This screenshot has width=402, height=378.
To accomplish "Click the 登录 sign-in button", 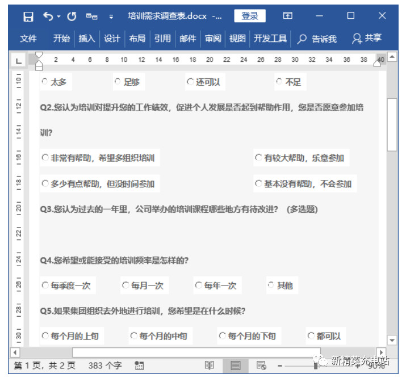I will pyautogui.click(x=250, y=16).
